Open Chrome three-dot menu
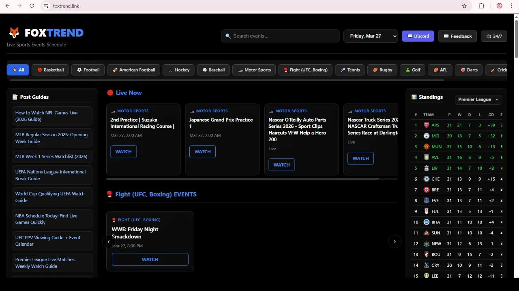The width and height of the screenshot is (519, 291). coord(511,6)
